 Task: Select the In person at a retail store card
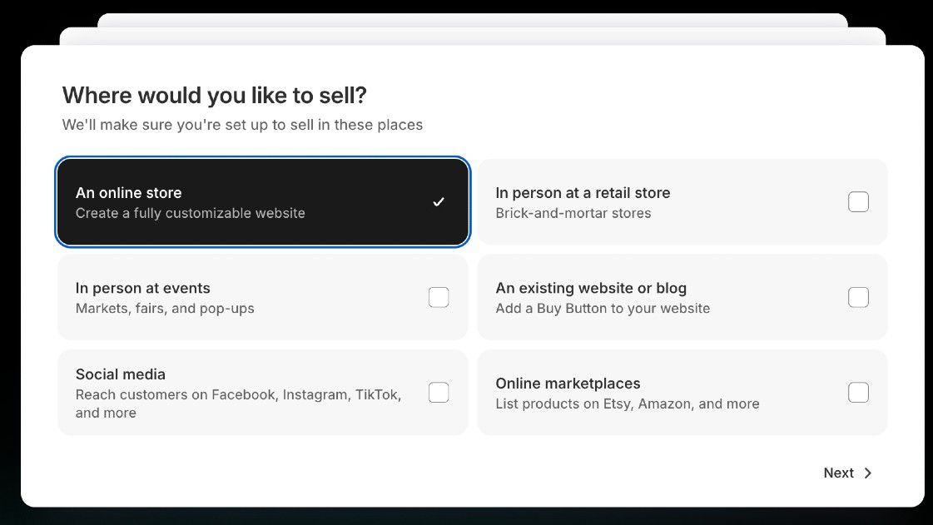point(682,201)
